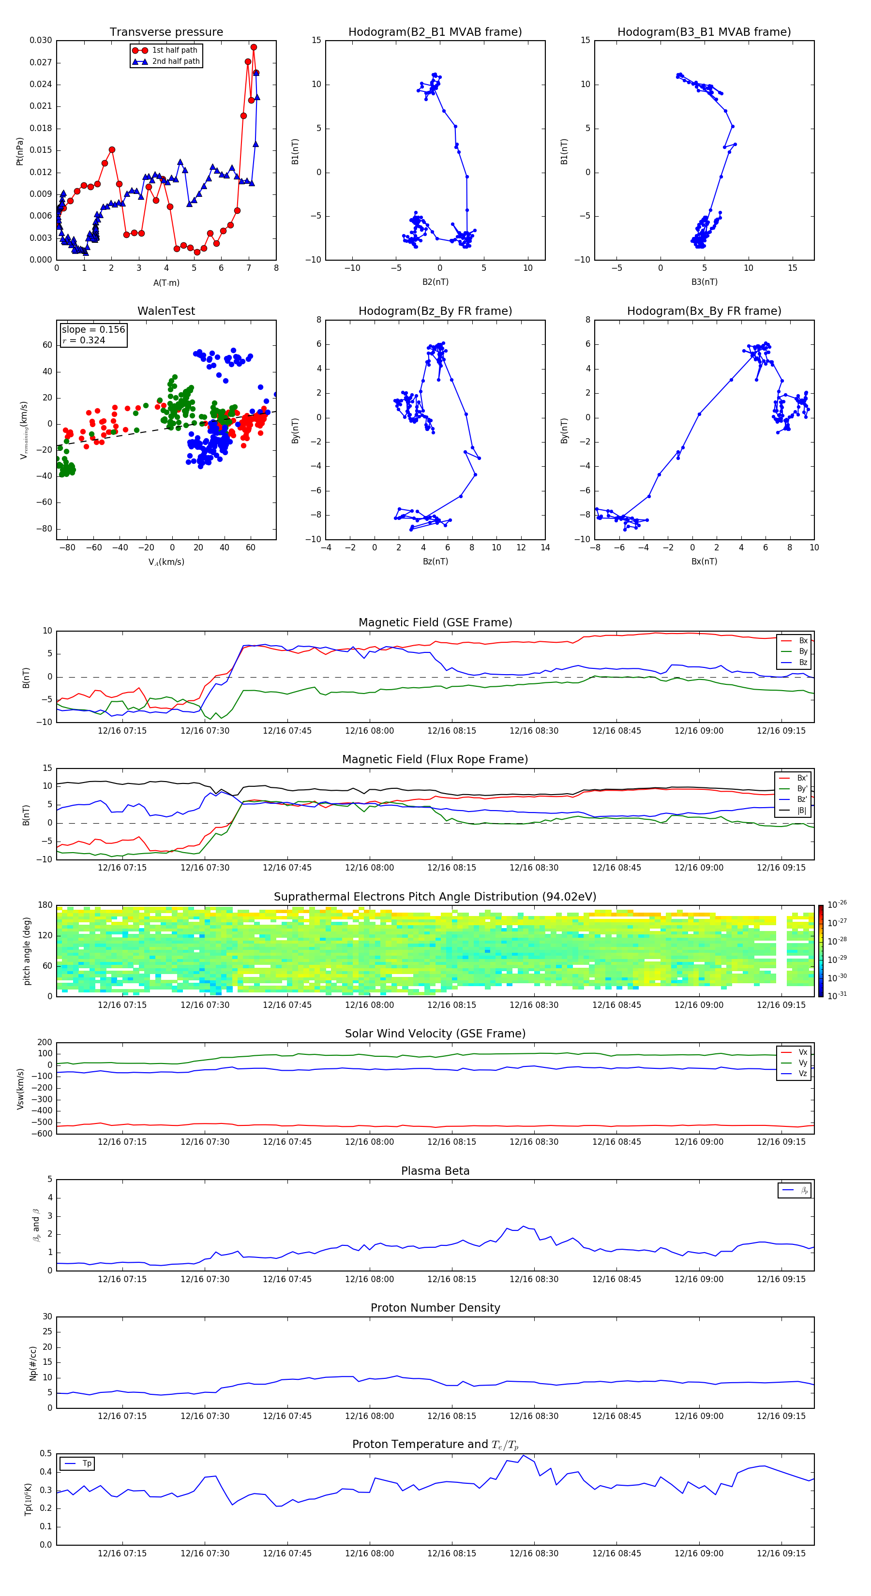Viewport: 871px width, 1596px height.
Task: Click the 'Tp(10^6K)' y-axis label
Action: [x=28, y=1499]
